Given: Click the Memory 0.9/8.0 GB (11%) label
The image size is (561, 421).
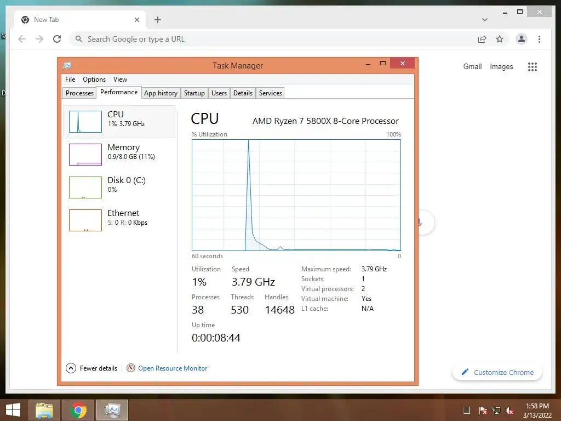Looking at the screenshot, I should coord(131,157).
